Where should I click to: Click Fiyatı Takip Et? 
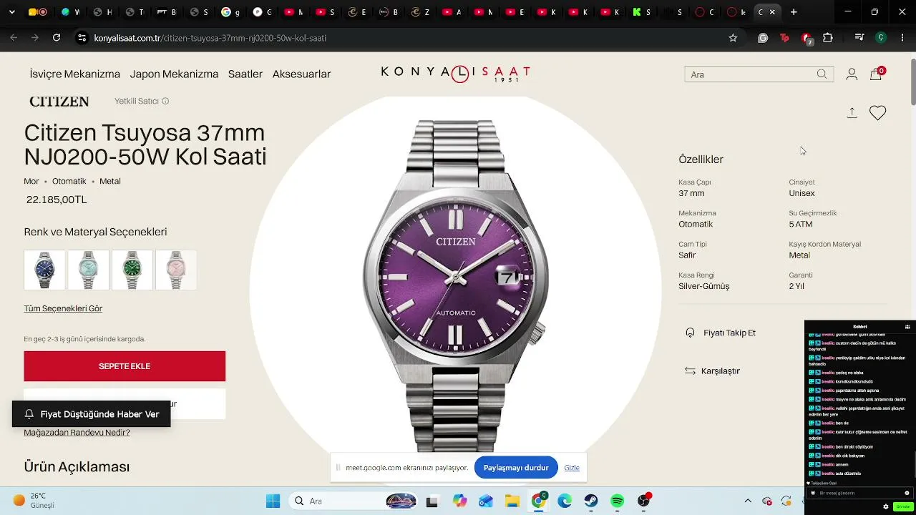(x=721, y=333)
